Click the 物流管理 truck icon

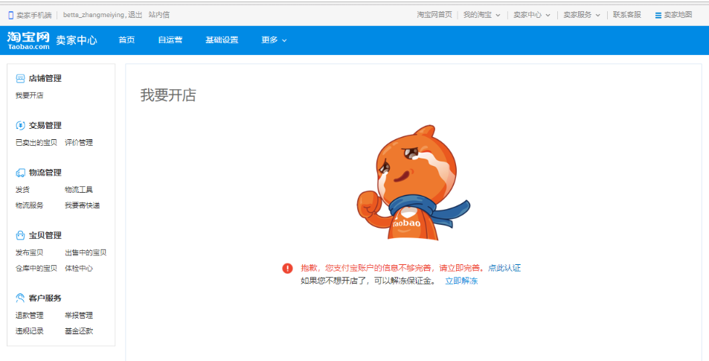pyautogui.click(x=20, y=173)
